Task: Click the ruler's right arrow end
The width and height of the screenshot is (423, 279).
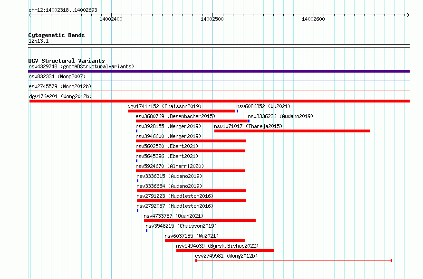Action: pyautogui.click(x=408, y=15)
